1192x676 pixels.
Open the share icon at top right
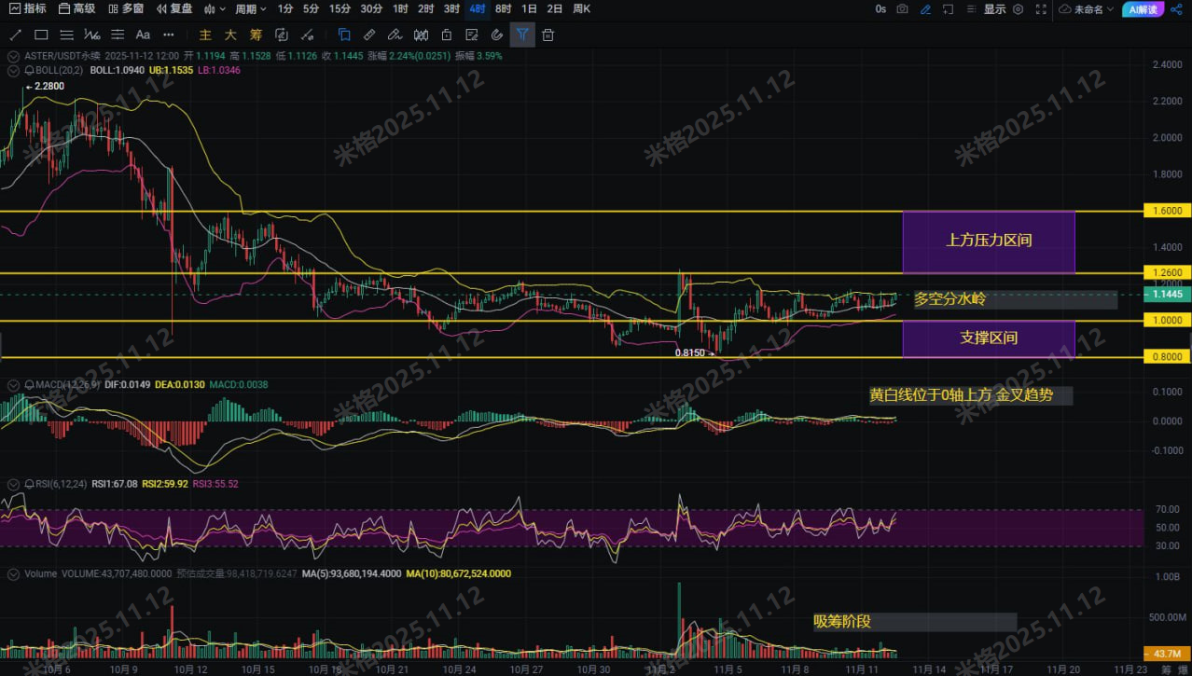click(1176, 8)
